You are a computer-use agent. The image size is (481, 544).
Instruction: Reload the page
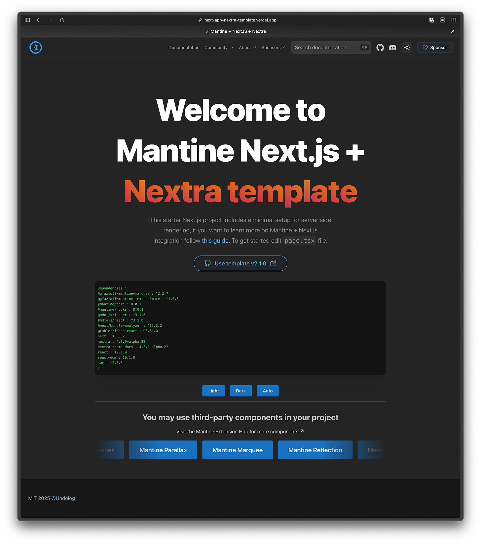click(x=62, y=20)
